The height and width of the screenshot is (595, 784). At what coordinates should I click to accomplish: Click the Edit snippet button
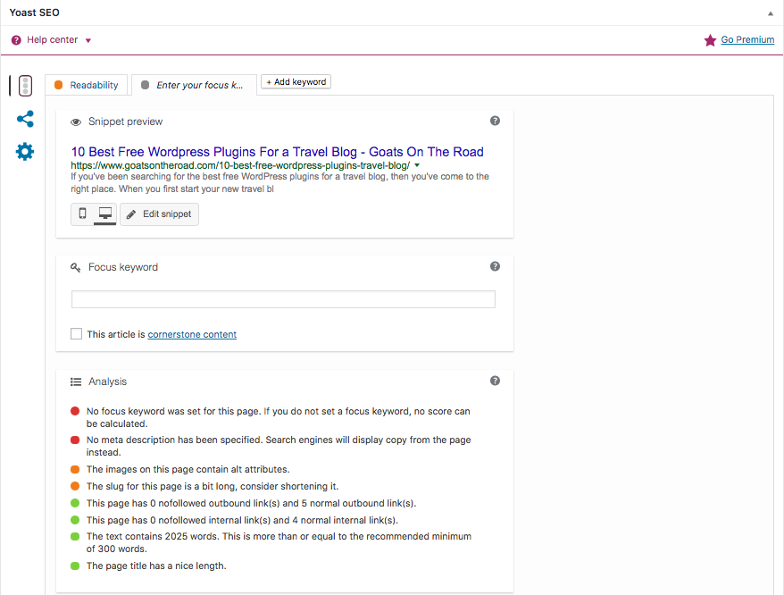click(160, 214)
